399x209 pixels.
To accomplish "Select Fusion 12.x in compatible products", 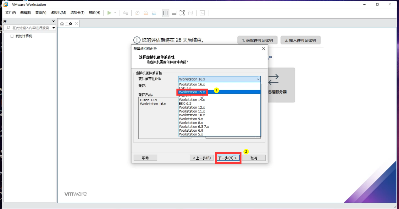I will click(148, 100).
